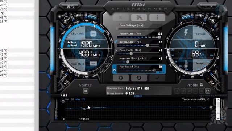
Task: Open the OC Scanner button
Action: [70, 7]
